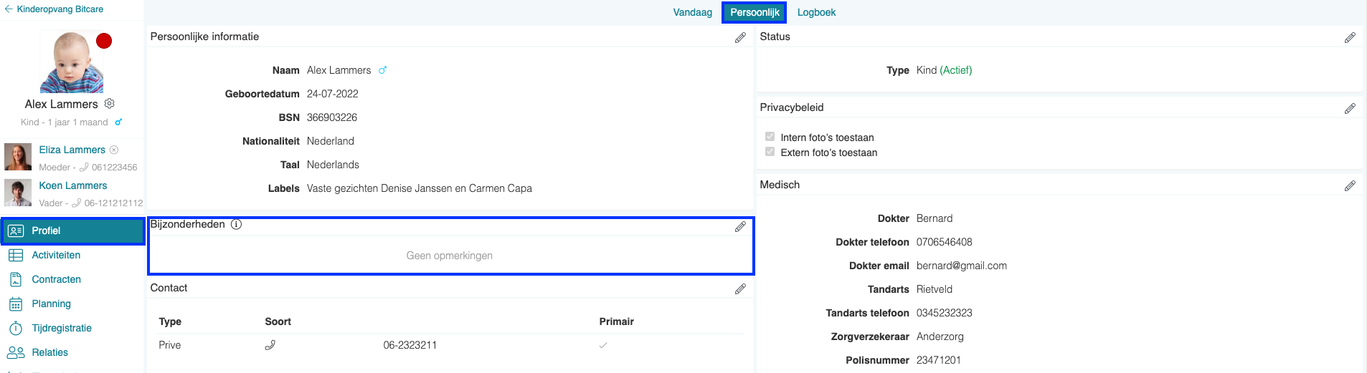Screen dimensions: 1367x373
Task: Click the Contact section edit pencil
Action: point(740,289)
